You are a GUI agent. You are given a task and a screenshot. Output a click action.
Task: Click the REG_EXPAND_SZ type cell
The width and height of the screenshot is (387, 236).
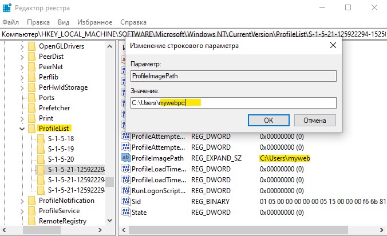(x=216, y=158)
